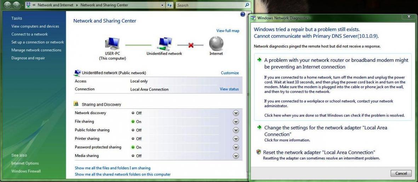Click the USER-PC computer icon
This screenshot has width=418, height=182.
[x=112, y=44]
